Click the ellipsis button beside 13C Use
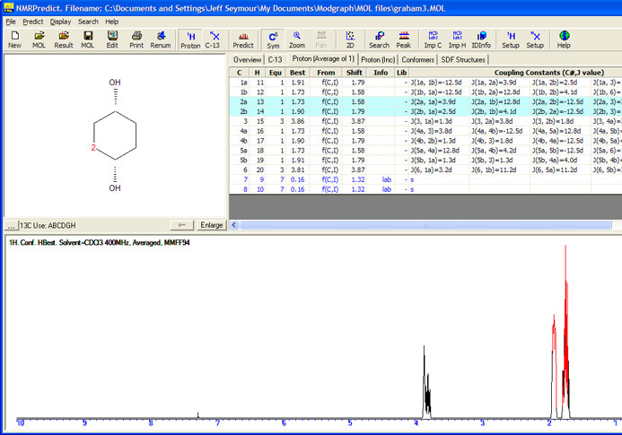This screenshot has width=622, height=435. tap(10, 225)
